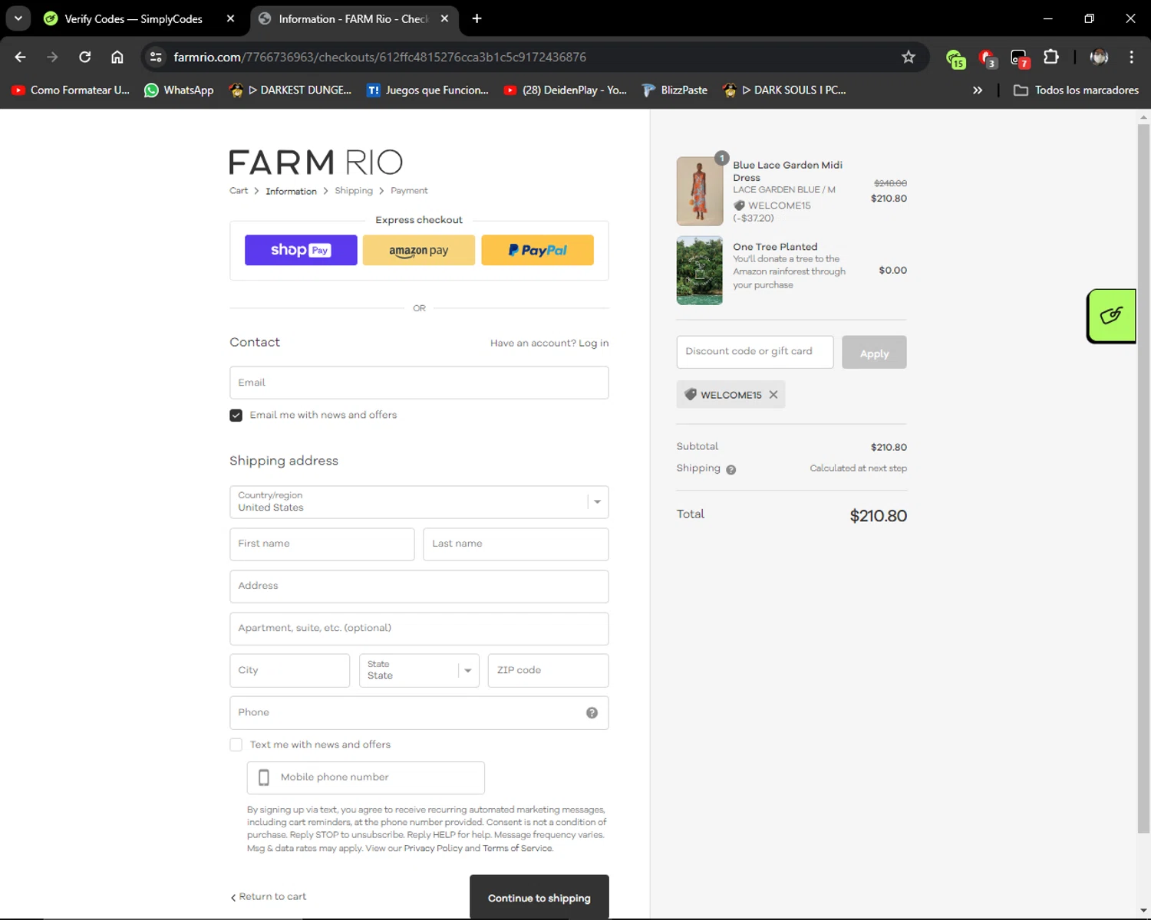Click the browser forward arrow
The height and width of the screenshot is (920, 1151).
tap(52, 57)
